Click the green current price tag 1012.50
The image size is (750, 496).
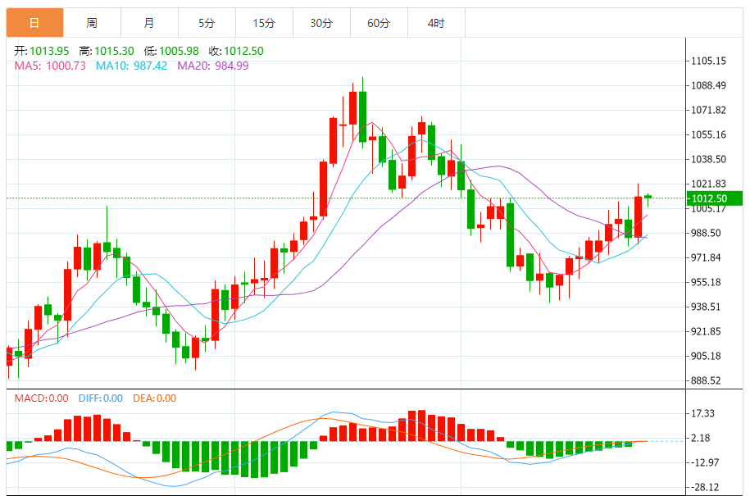pos(715,198)
